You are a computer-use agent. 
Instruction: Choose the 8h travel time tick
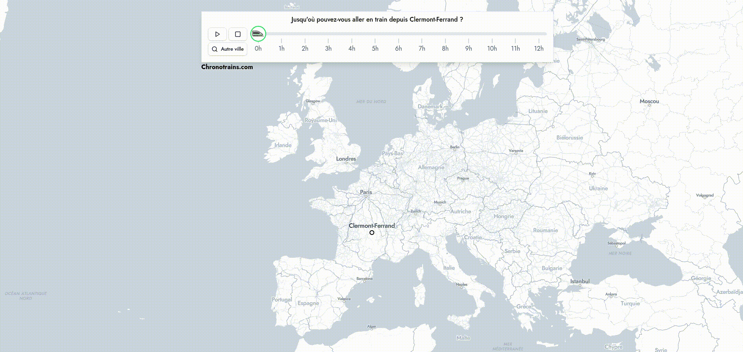pos(445,48)
